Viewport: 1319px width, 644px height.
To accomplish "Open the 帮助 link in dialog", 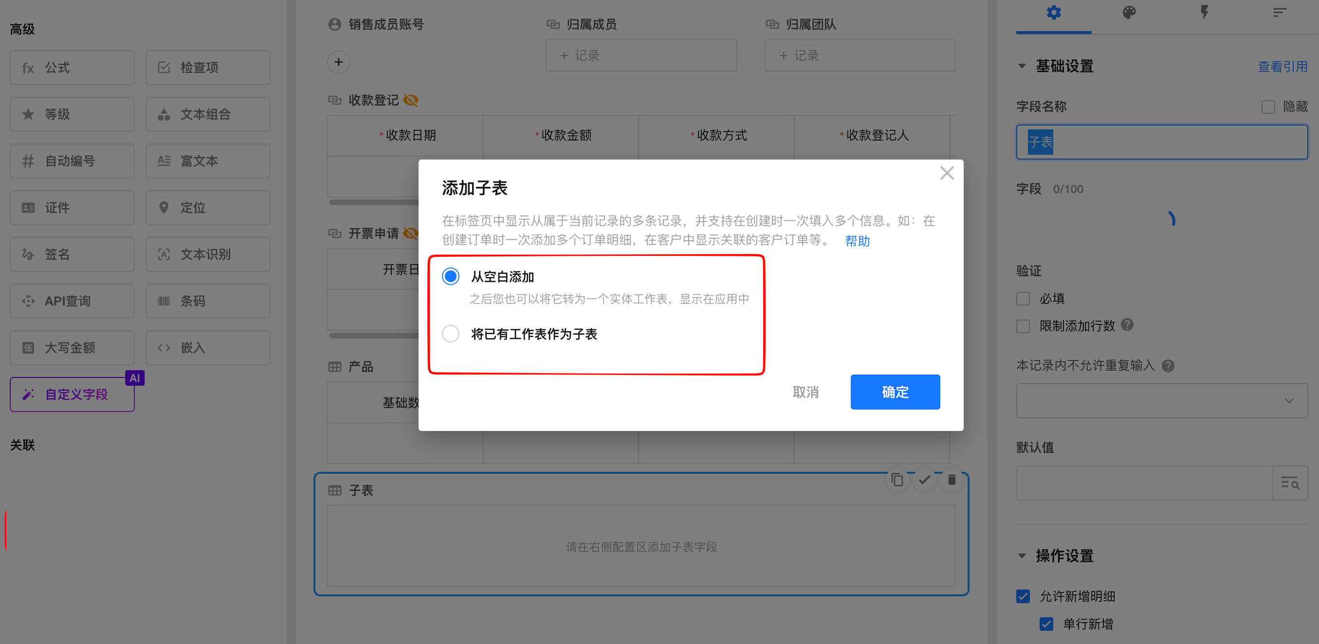I will click(x=857, y=241).
